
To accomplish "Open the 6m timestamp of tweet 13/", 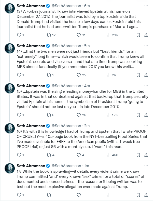I will pyautogui.click(x=87, y=6).
